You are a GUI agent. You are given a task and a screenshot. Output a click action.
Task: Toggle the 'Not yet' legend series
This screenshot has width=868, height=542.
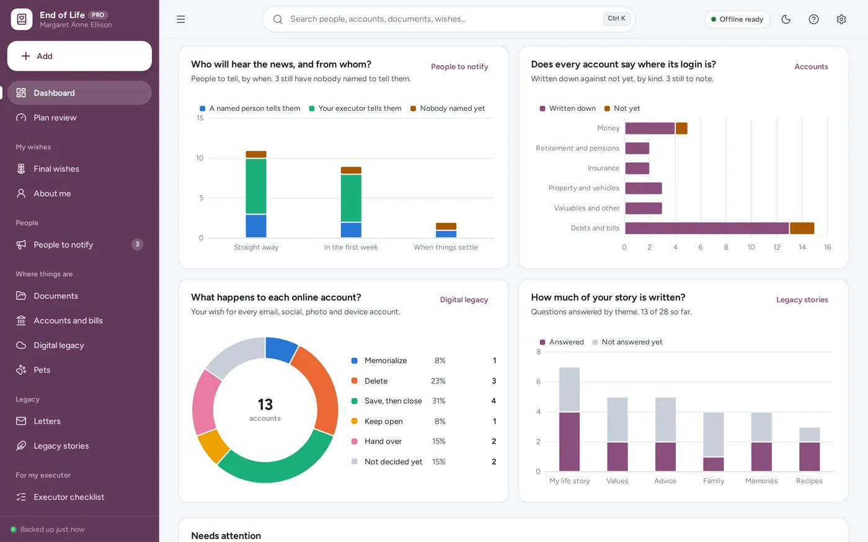tap(622, 108)
